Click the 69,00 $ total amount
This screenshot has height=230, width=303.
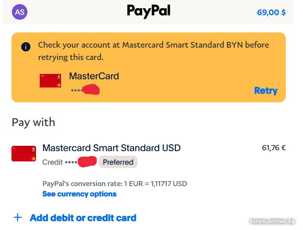coord(271,12)
